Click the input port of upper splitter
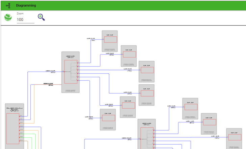 (x=63, y=71)
